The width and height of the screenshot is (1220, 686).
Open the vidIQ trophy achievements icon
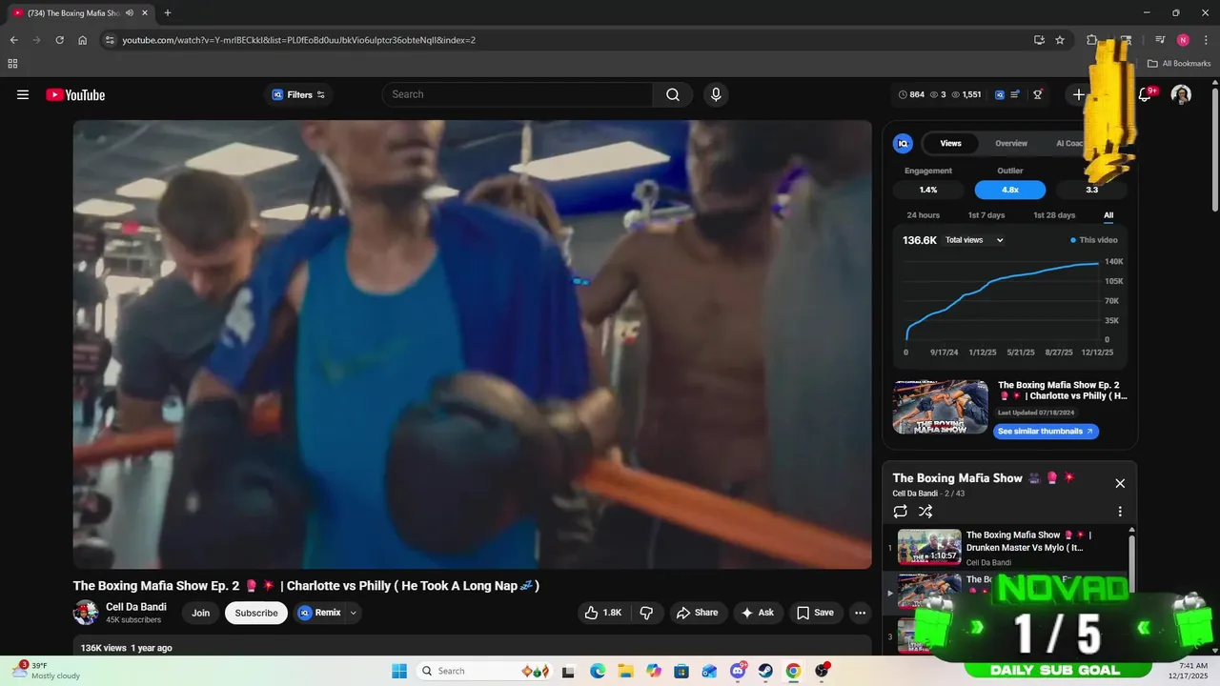tap(1038, 94)
